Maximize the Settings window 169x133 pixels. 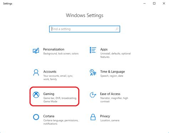pos(154,4)
